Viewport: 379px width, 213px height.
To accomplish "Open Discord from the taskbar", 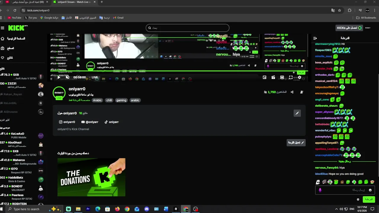I will coord(147,209).
